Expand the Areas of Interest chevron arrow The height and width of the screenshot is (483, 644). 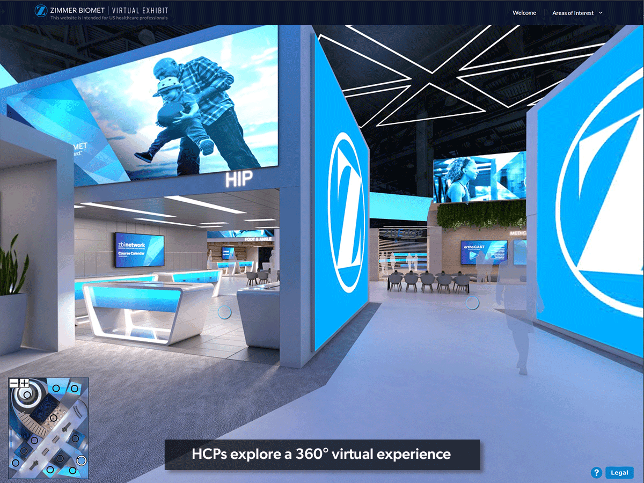pyautogui.click(x=601, y=13)
